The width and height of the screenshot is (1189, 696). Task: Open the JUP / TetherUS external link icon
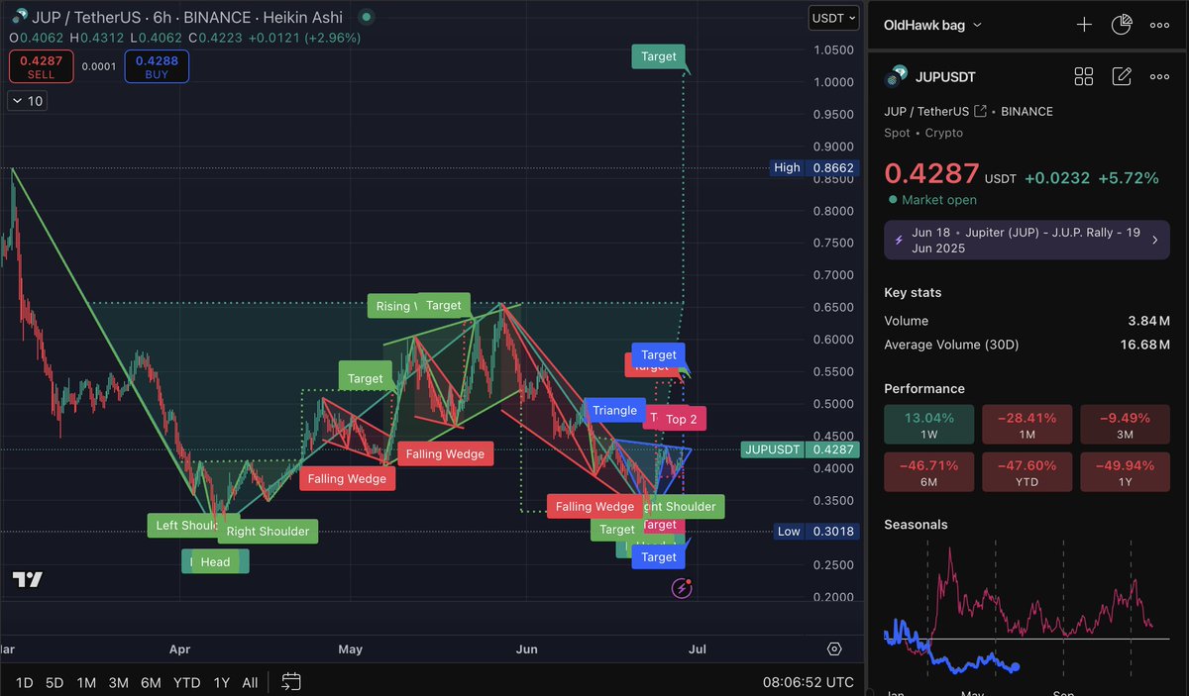pos(980,111)
